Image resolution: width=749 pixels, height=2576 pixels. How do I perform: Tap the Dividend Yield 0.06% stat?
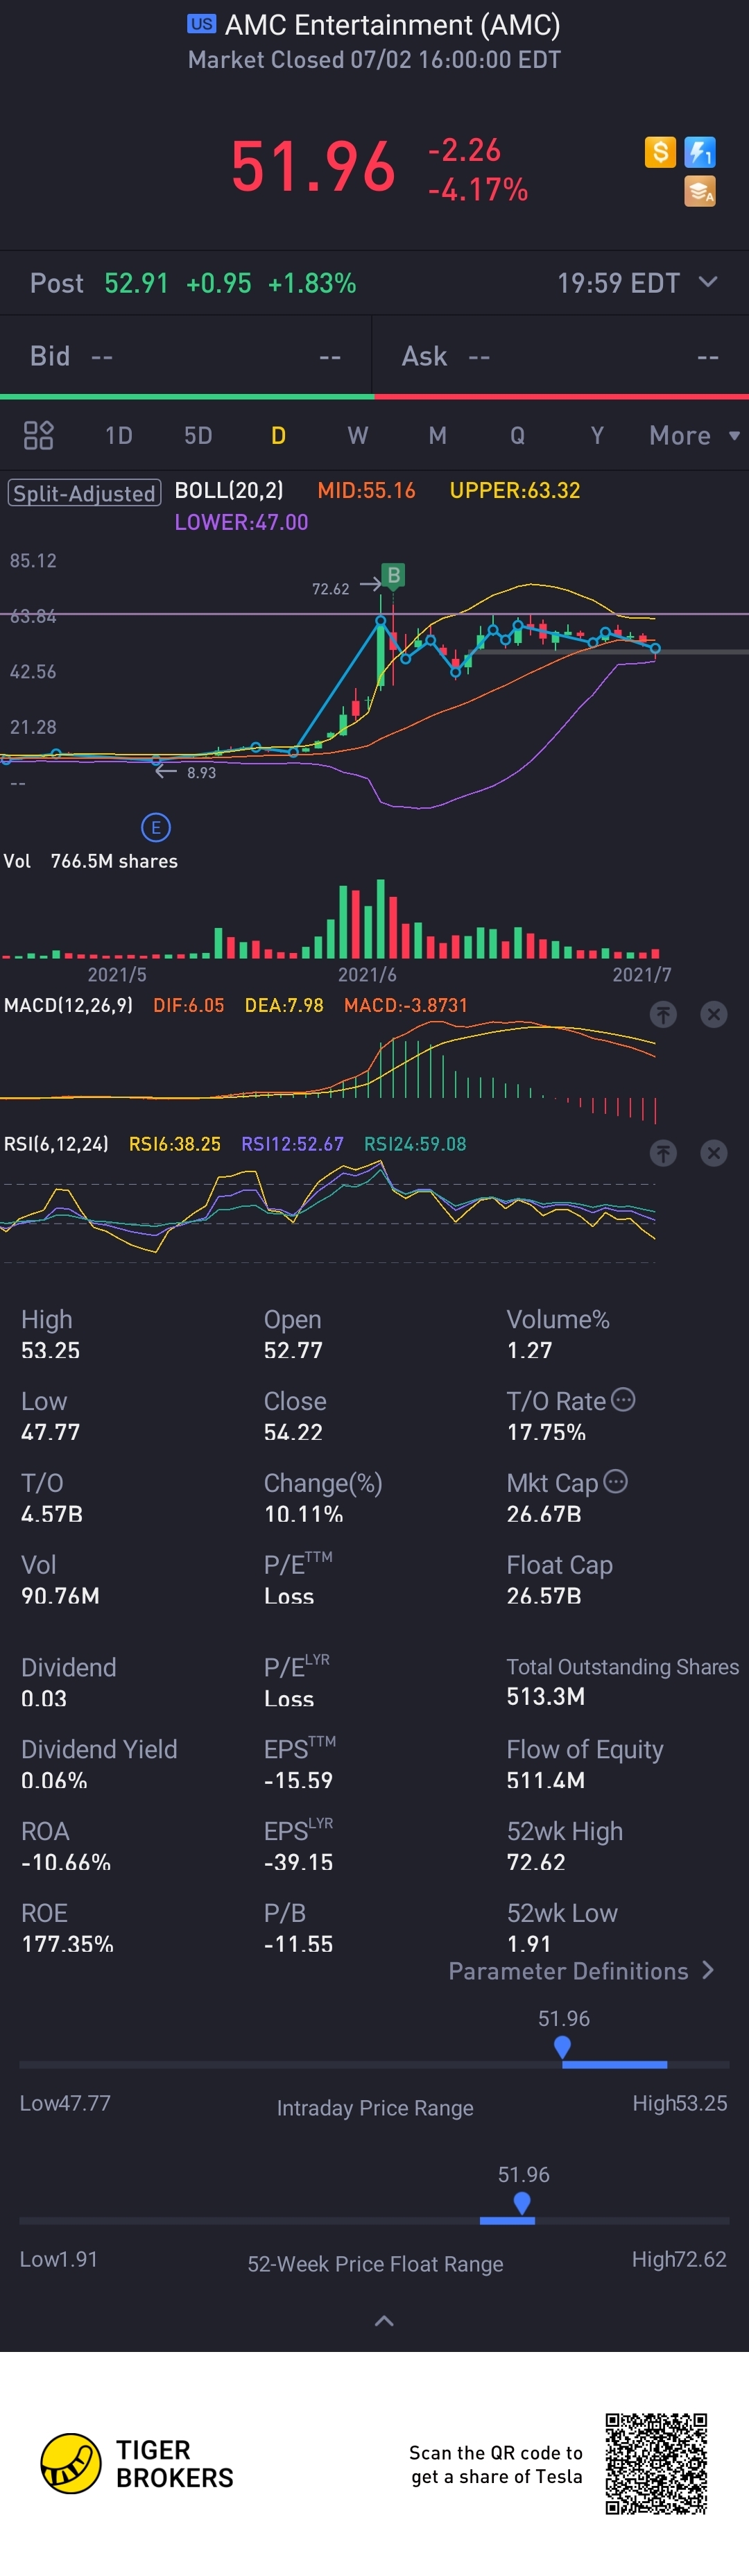click(99, 1764)
